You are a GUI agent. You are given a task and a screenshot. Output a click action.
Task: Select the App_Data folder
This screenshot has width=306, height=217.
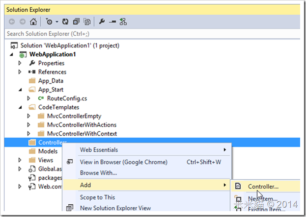(51, 81)
